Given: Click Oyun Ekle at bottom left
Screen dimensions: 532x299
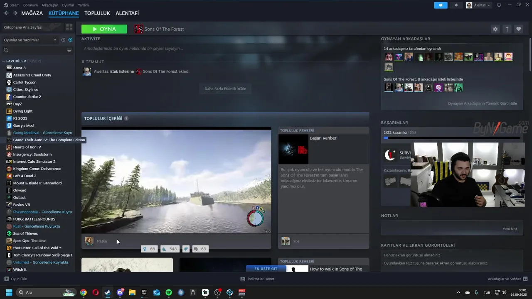Looking at the screenshot, I should pyautogui.click(x=15, y=279).
